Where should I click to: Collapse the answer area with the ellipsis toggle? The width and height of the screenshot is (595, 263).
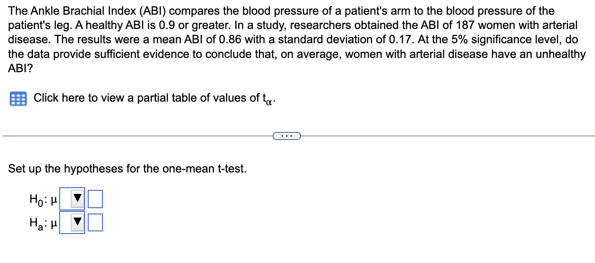(287, 136)
